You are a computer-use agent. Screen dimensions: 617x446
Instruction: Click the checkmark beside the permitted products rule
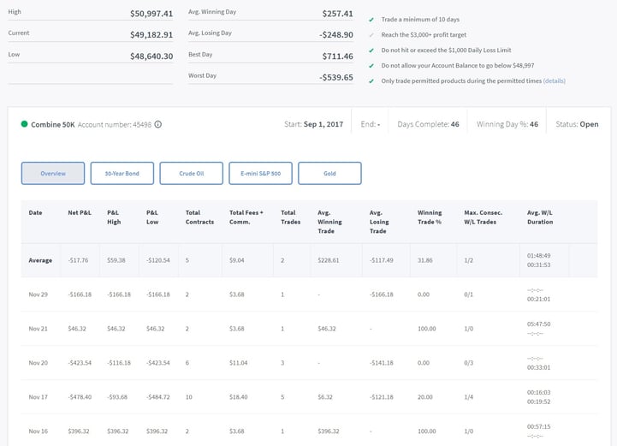click(x=371, y=80)
